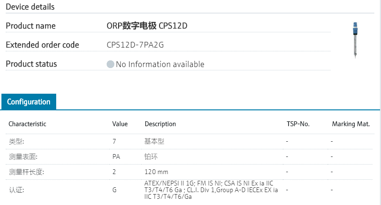Click the Marking Mat. column header
This screenshot has width=381, height=205.
(x=351, y=124)
